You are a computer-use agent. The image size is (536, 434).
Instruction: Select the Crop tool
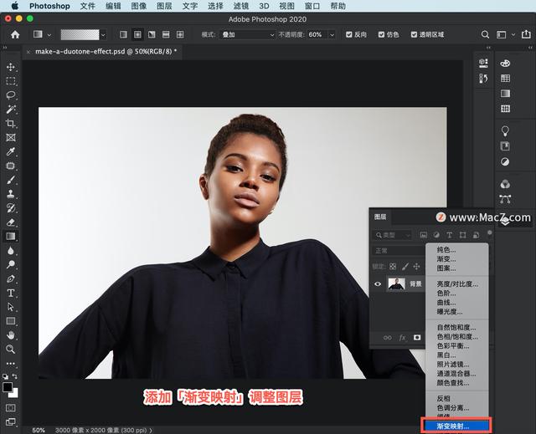[11, 124]
